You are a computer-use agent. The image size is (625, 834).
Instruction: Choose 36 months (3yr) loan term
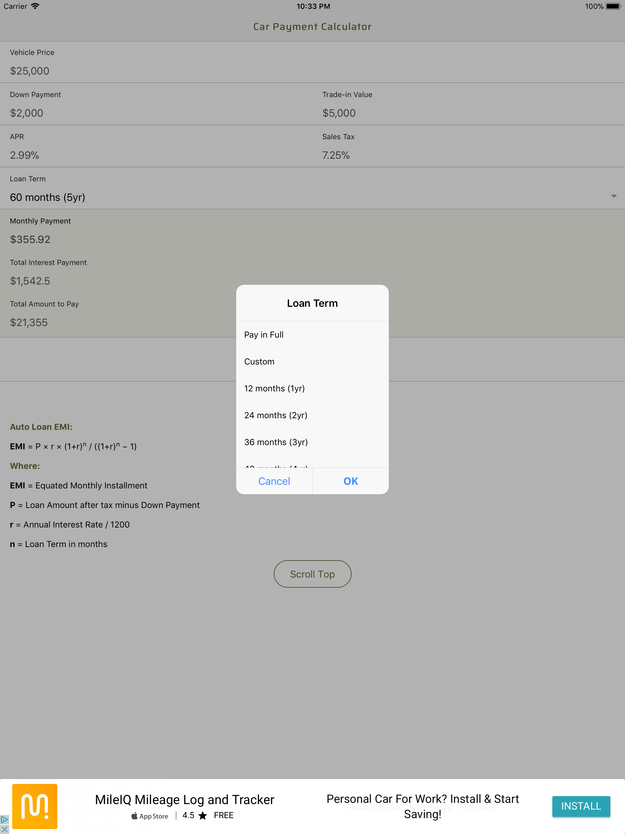click(276, 442)
